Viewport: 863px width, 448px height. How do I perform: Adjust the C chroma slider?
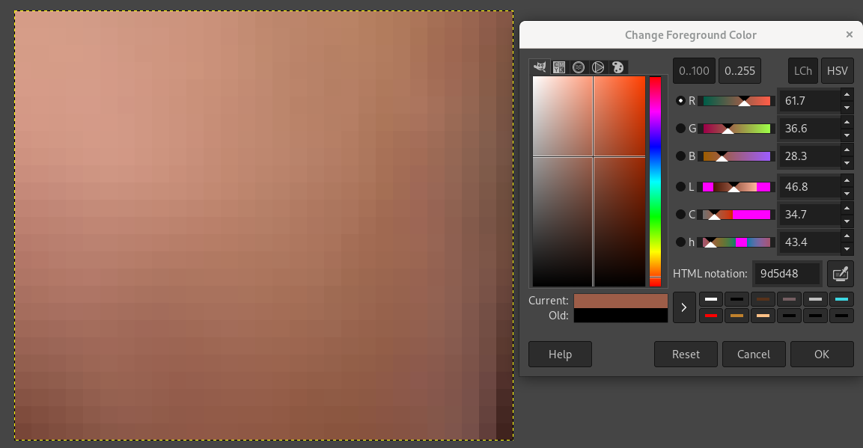pyautogui.click(x=737, y=215)
